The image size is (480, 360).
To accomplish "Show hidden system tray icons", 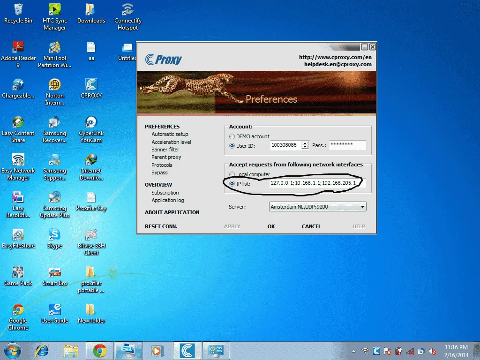I will point(353,351).
